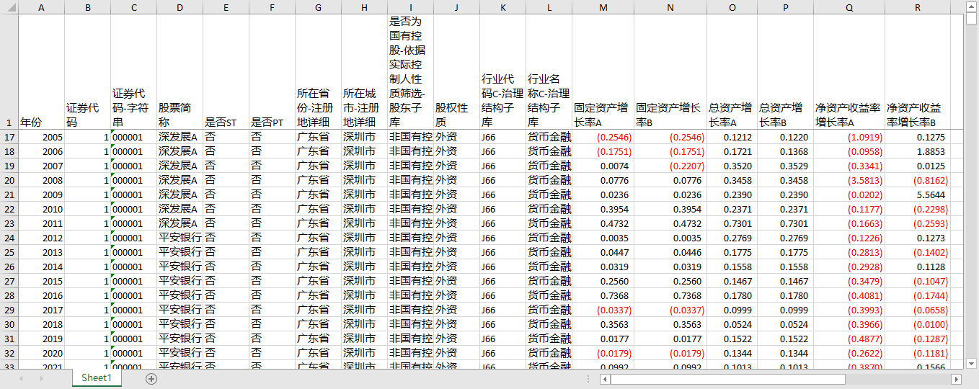The width and height of the screenshot is (979, 389).
Task: Click the 证券代码 header cell in column B
Action: pyautogui.click(x=87, y=72)
